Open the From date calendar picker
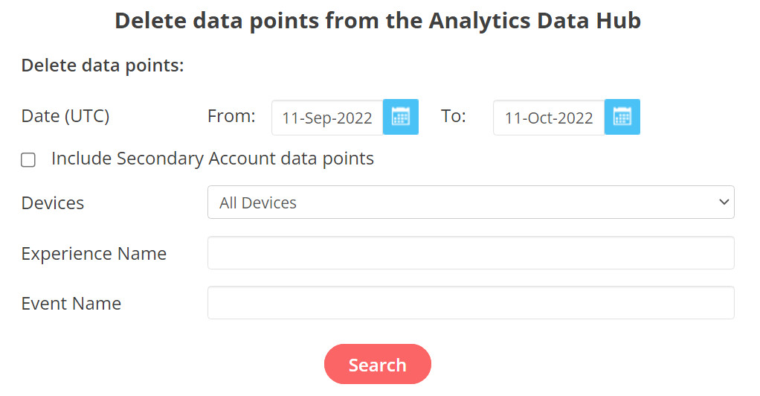This screenshot has width=760, height=396. 401,117
